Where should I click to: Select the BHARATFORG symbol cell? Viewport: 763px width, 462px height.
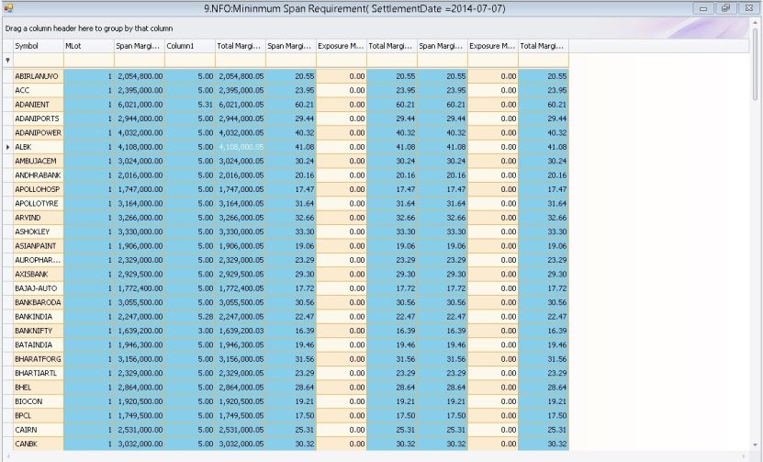point(38,358)
